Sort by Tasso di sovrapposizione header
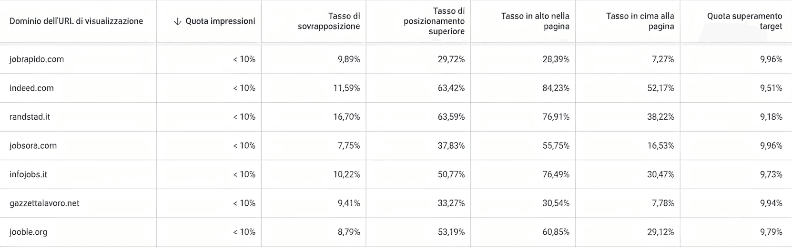 click(329, 21)
